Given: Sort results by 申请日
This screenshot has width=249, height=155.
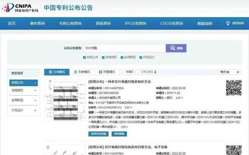Looking at the screenshot, I should tap(131, 72).
